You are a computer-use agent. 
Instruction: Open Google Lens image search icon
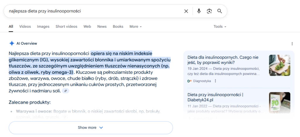point(209,11)
